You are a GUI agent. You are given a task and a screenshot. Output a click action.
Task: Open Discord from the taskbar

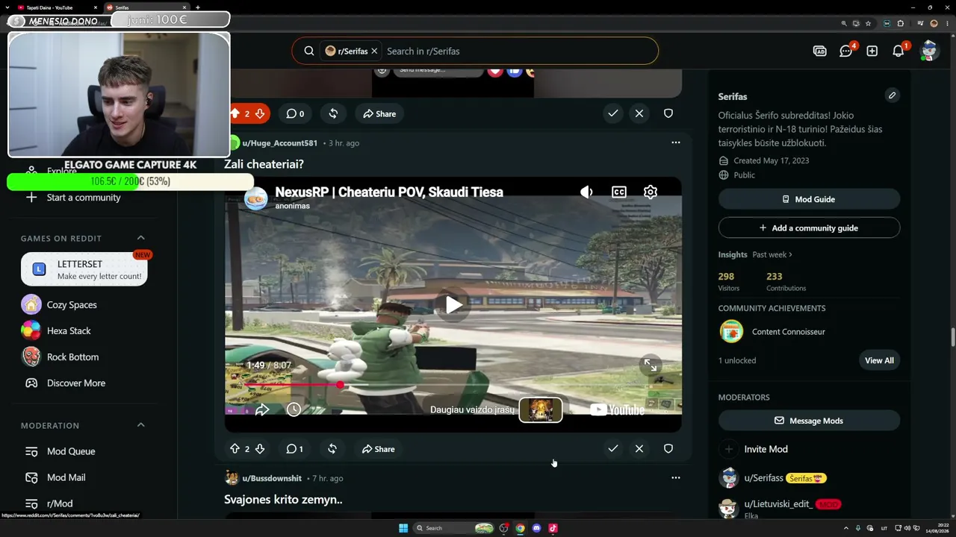(x=536, y=528)
